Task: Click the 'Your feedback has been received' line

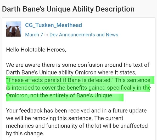Action: (76, 111)
